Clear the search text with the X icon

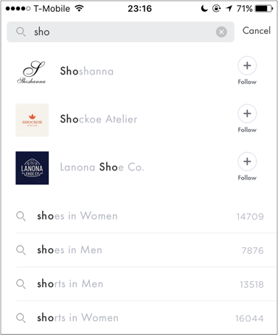(221, 32)
